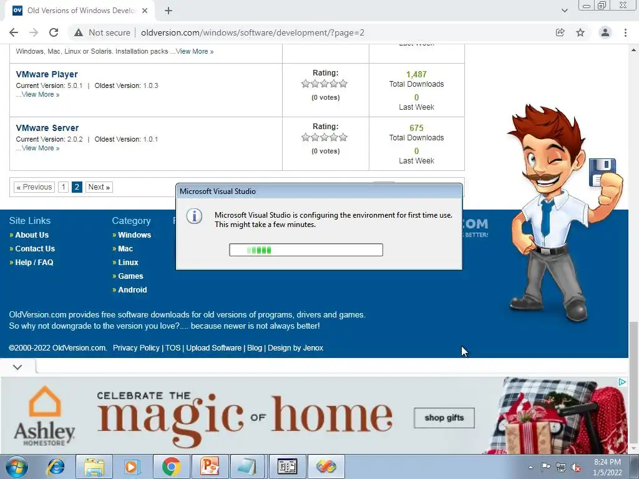Open the About Us footer link
The image size is (639, 479).
32,235
